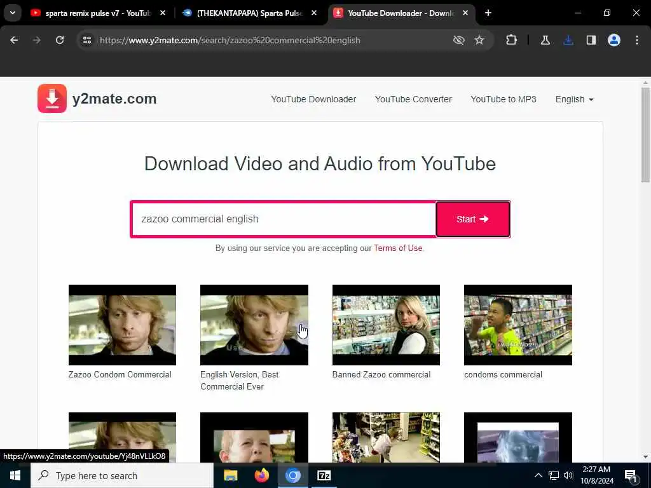Open 7-Zip from the taskbar
This screenshot has height=488, width=651.
pyautogui.click(x=324, y=475)
